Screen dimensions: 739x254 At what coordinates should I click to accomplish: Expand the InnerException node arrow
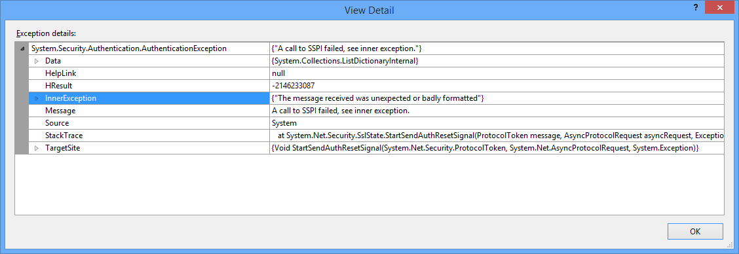tap(36, 98)
